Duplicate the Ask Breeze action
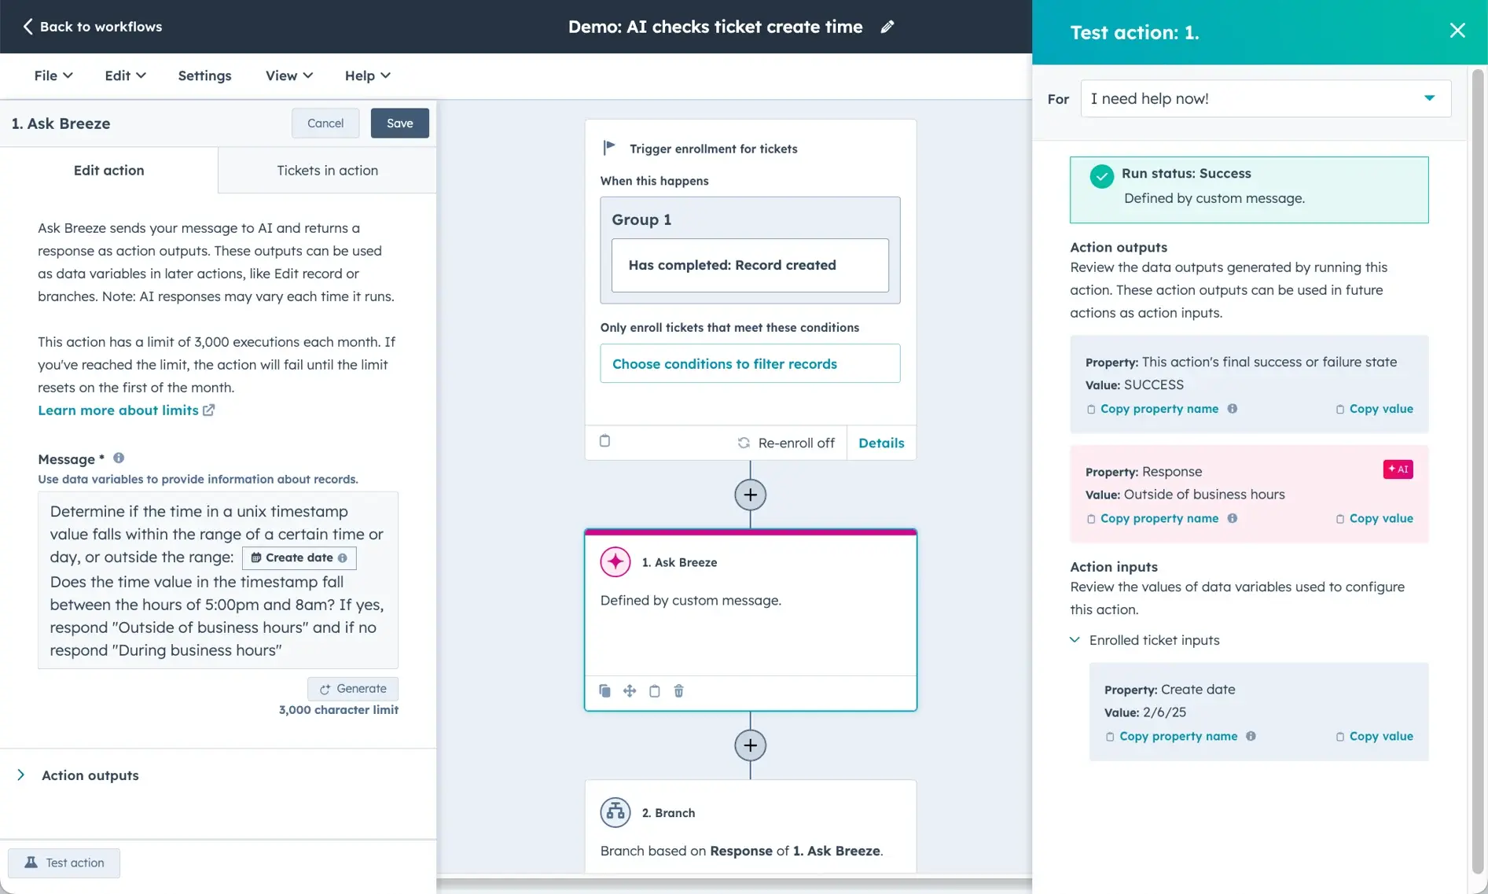 [604, 691]
